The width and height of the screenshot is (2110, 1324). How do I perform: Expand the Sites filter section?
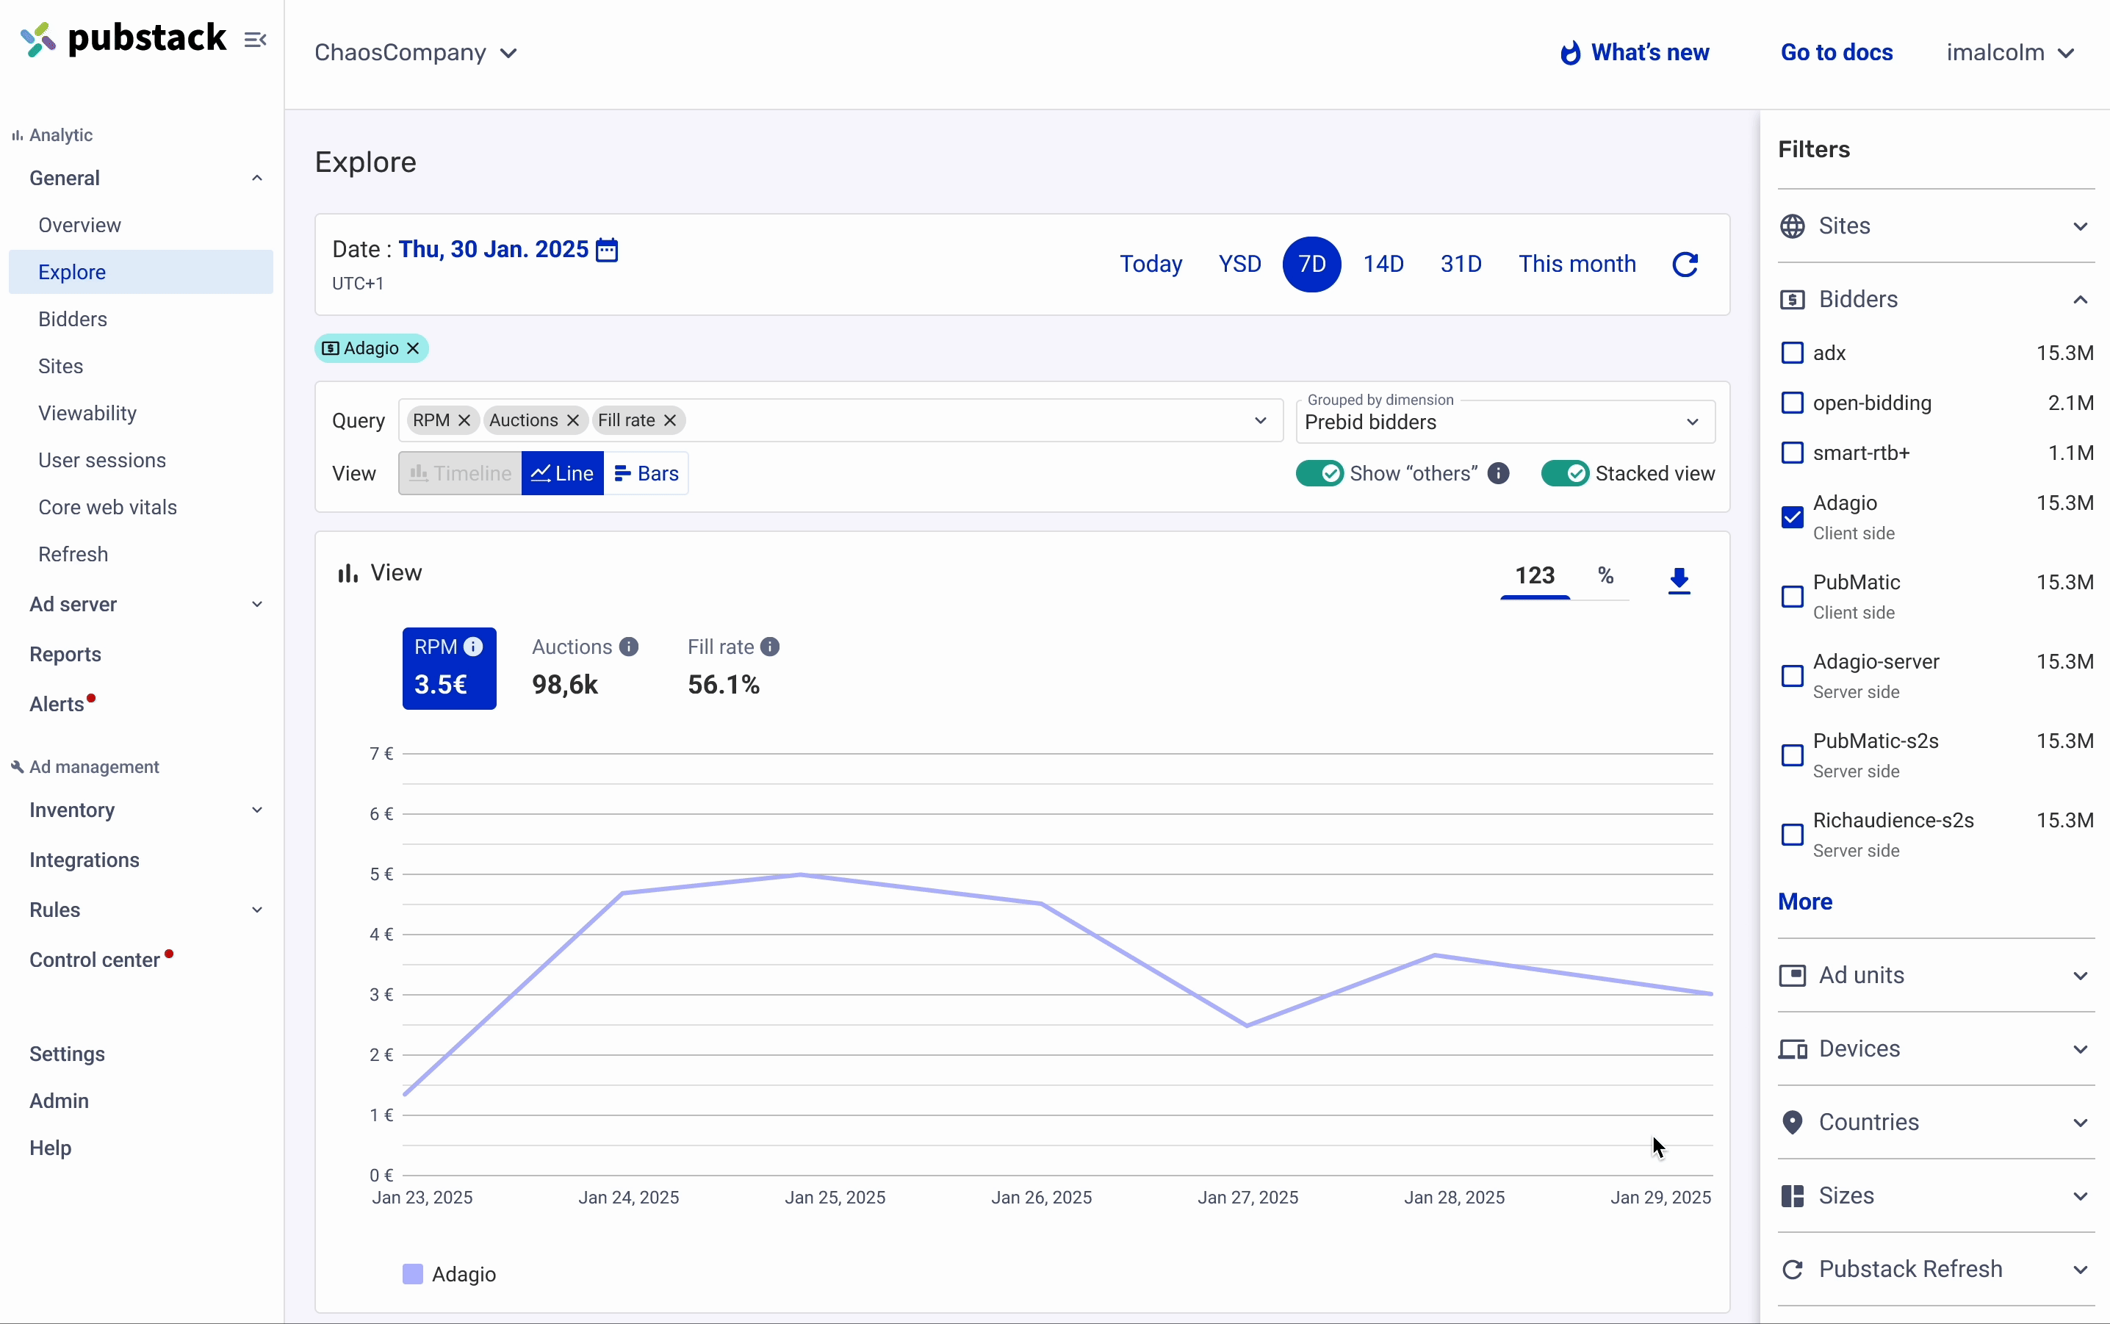2080,227
